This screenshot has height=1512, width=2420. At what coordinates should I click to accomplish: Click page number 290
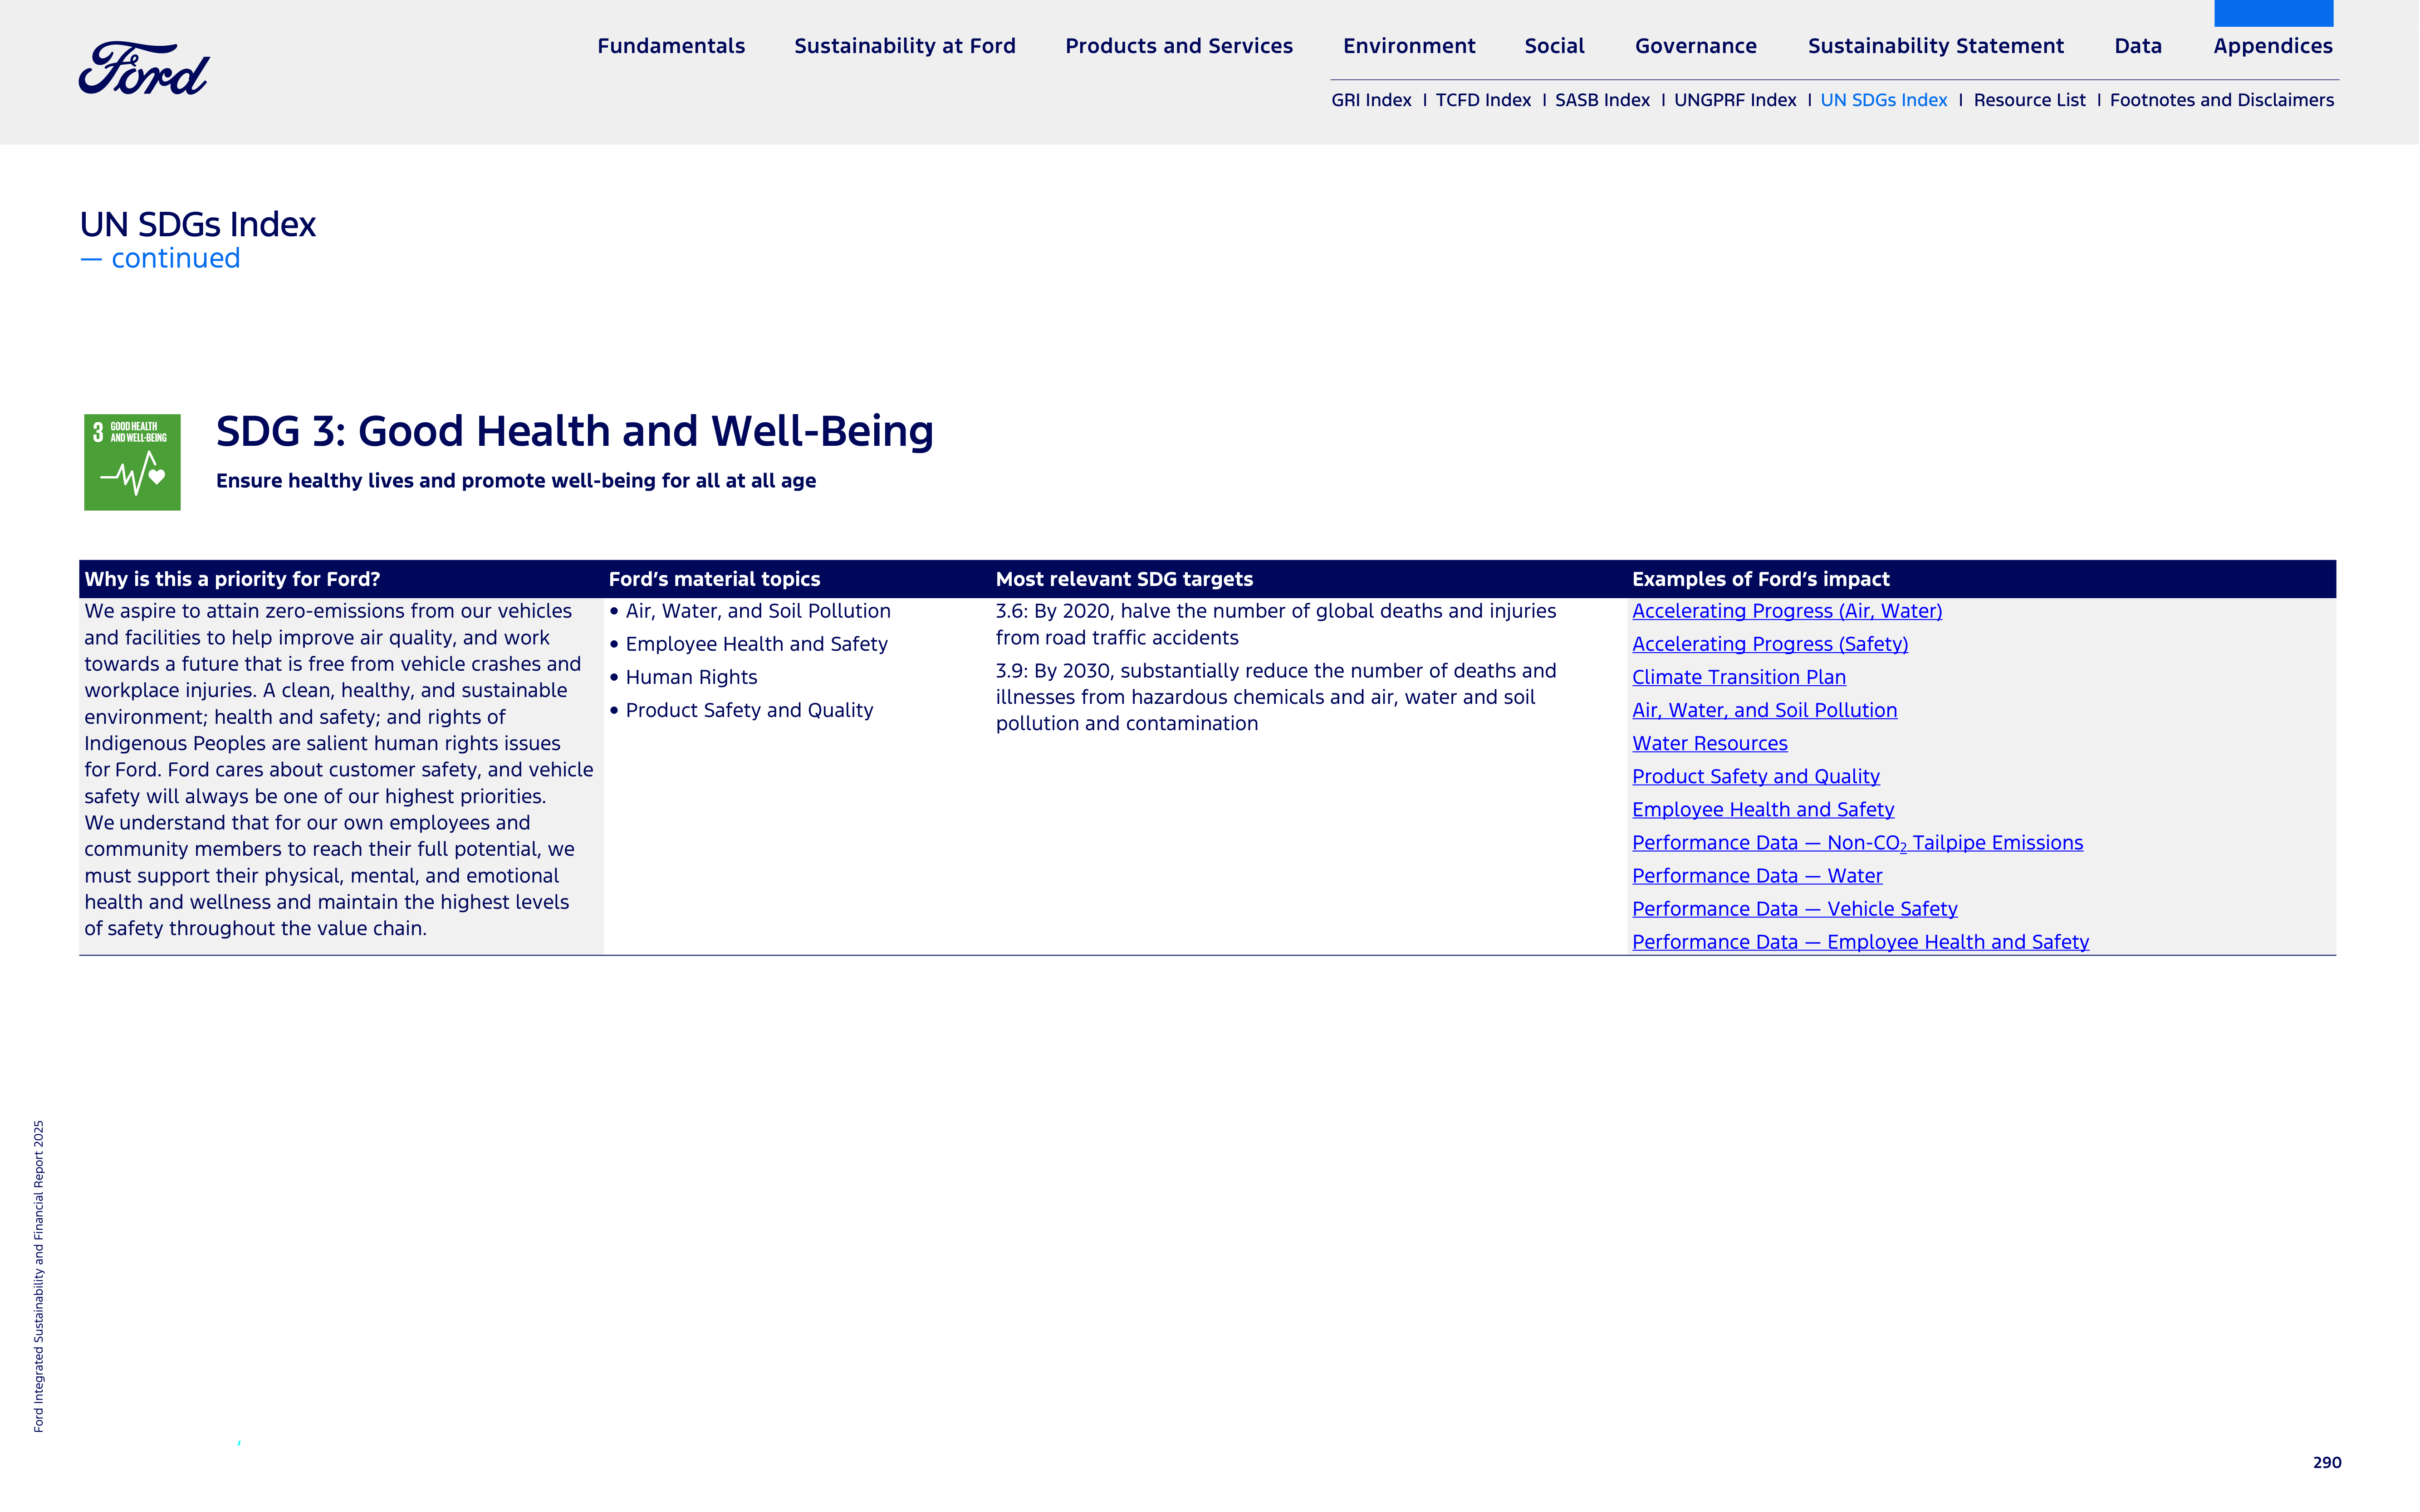coord(2327,1462)
